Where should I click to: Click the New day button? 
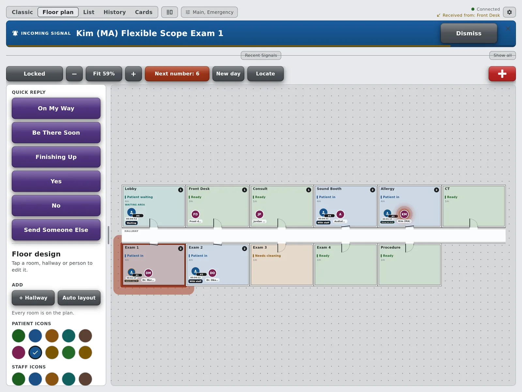tap(228, 73)
